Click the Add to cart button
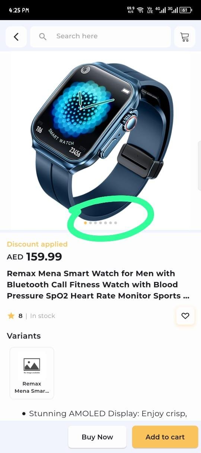Viewport: 201px width, 453px height. pos(165,437)
